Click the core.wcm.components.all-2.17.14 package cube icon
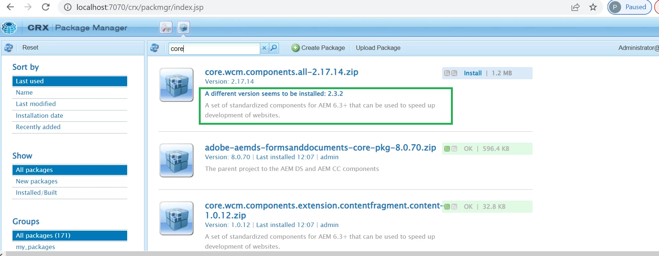 pyautogui.click(x=176, y=85)
